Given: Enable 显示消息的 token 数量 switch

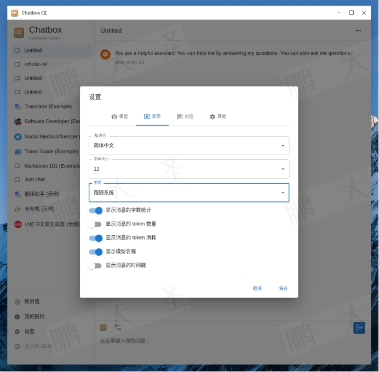Looking at the screenshot, I should point(95,224).
